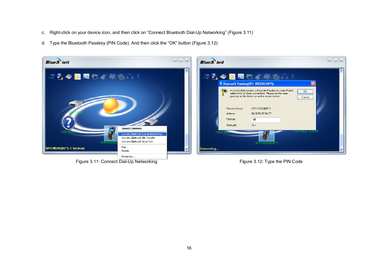
Task: Click greyed fax machine icon, Figure 3.12 window
Action: (267, 76)
